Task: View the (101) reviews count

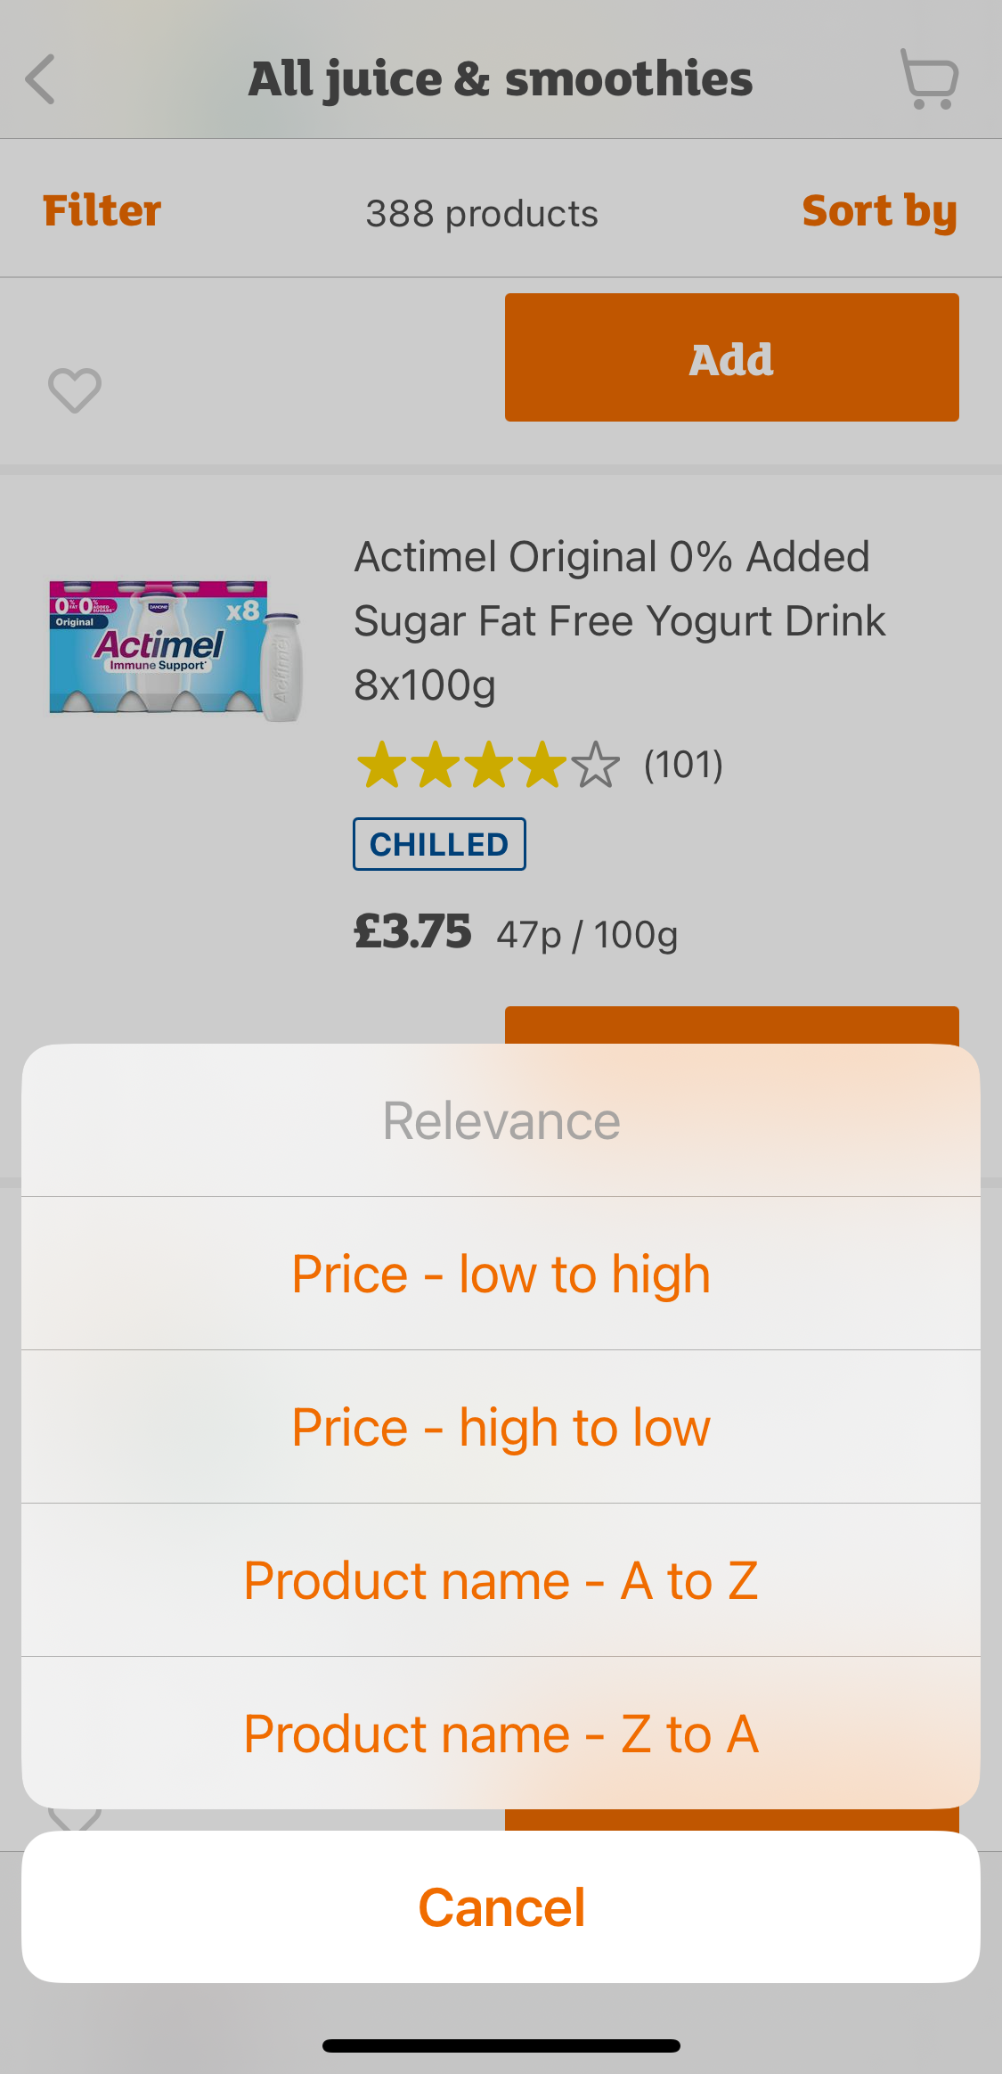Action: (683, 765)
